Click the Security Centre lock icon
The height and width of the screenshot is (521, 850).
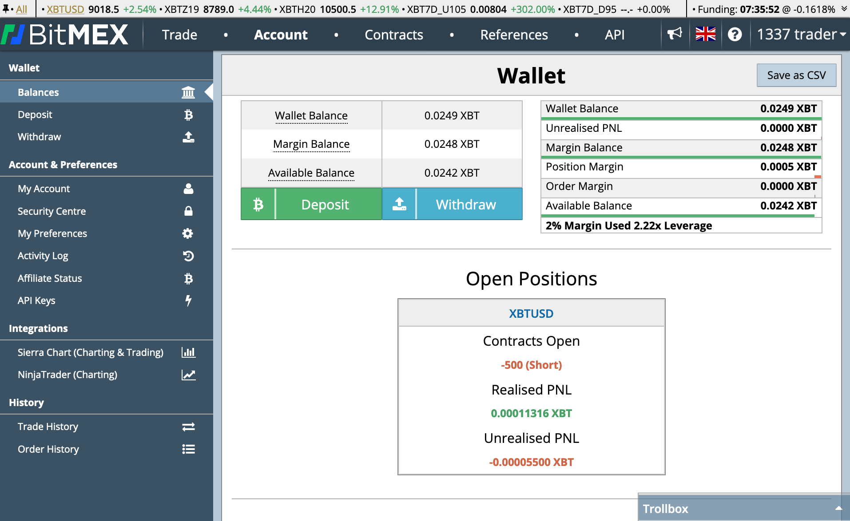coord(188,211)
